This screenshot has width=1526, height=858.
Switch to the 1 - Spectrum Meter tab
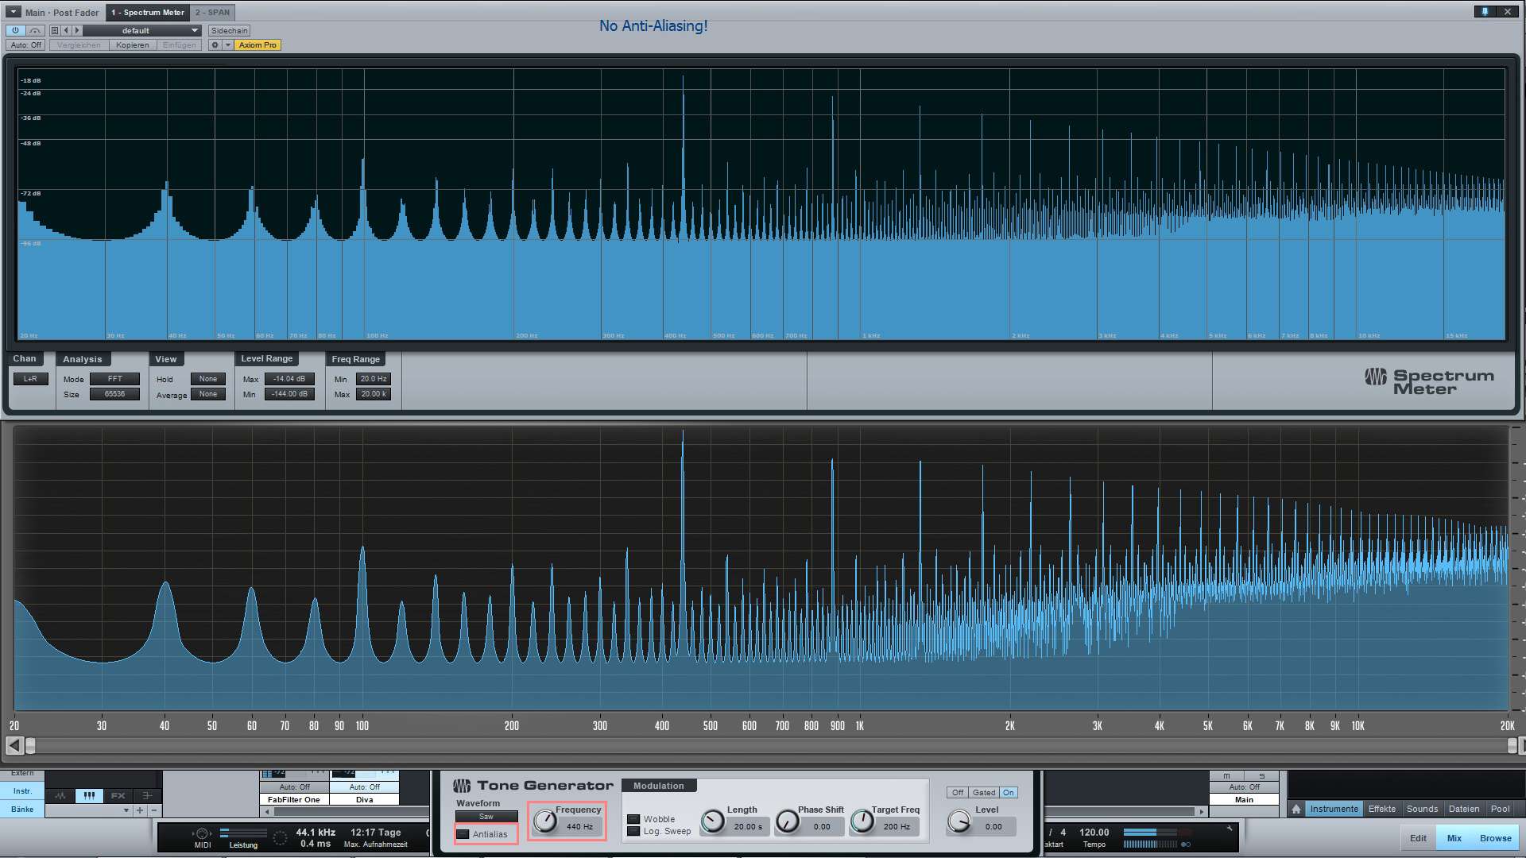point(148,12)
